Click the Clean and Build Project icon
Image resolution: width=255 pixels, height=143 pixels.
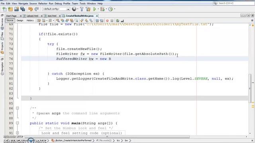88,9
